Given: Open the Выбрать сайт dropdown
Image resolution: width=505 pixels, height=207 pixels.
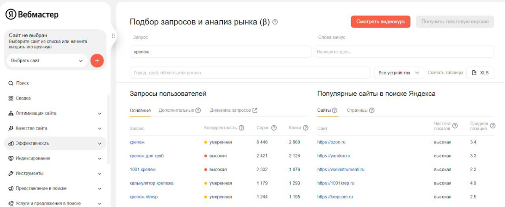Looking at the screenshot, I should tap(47, 61).
